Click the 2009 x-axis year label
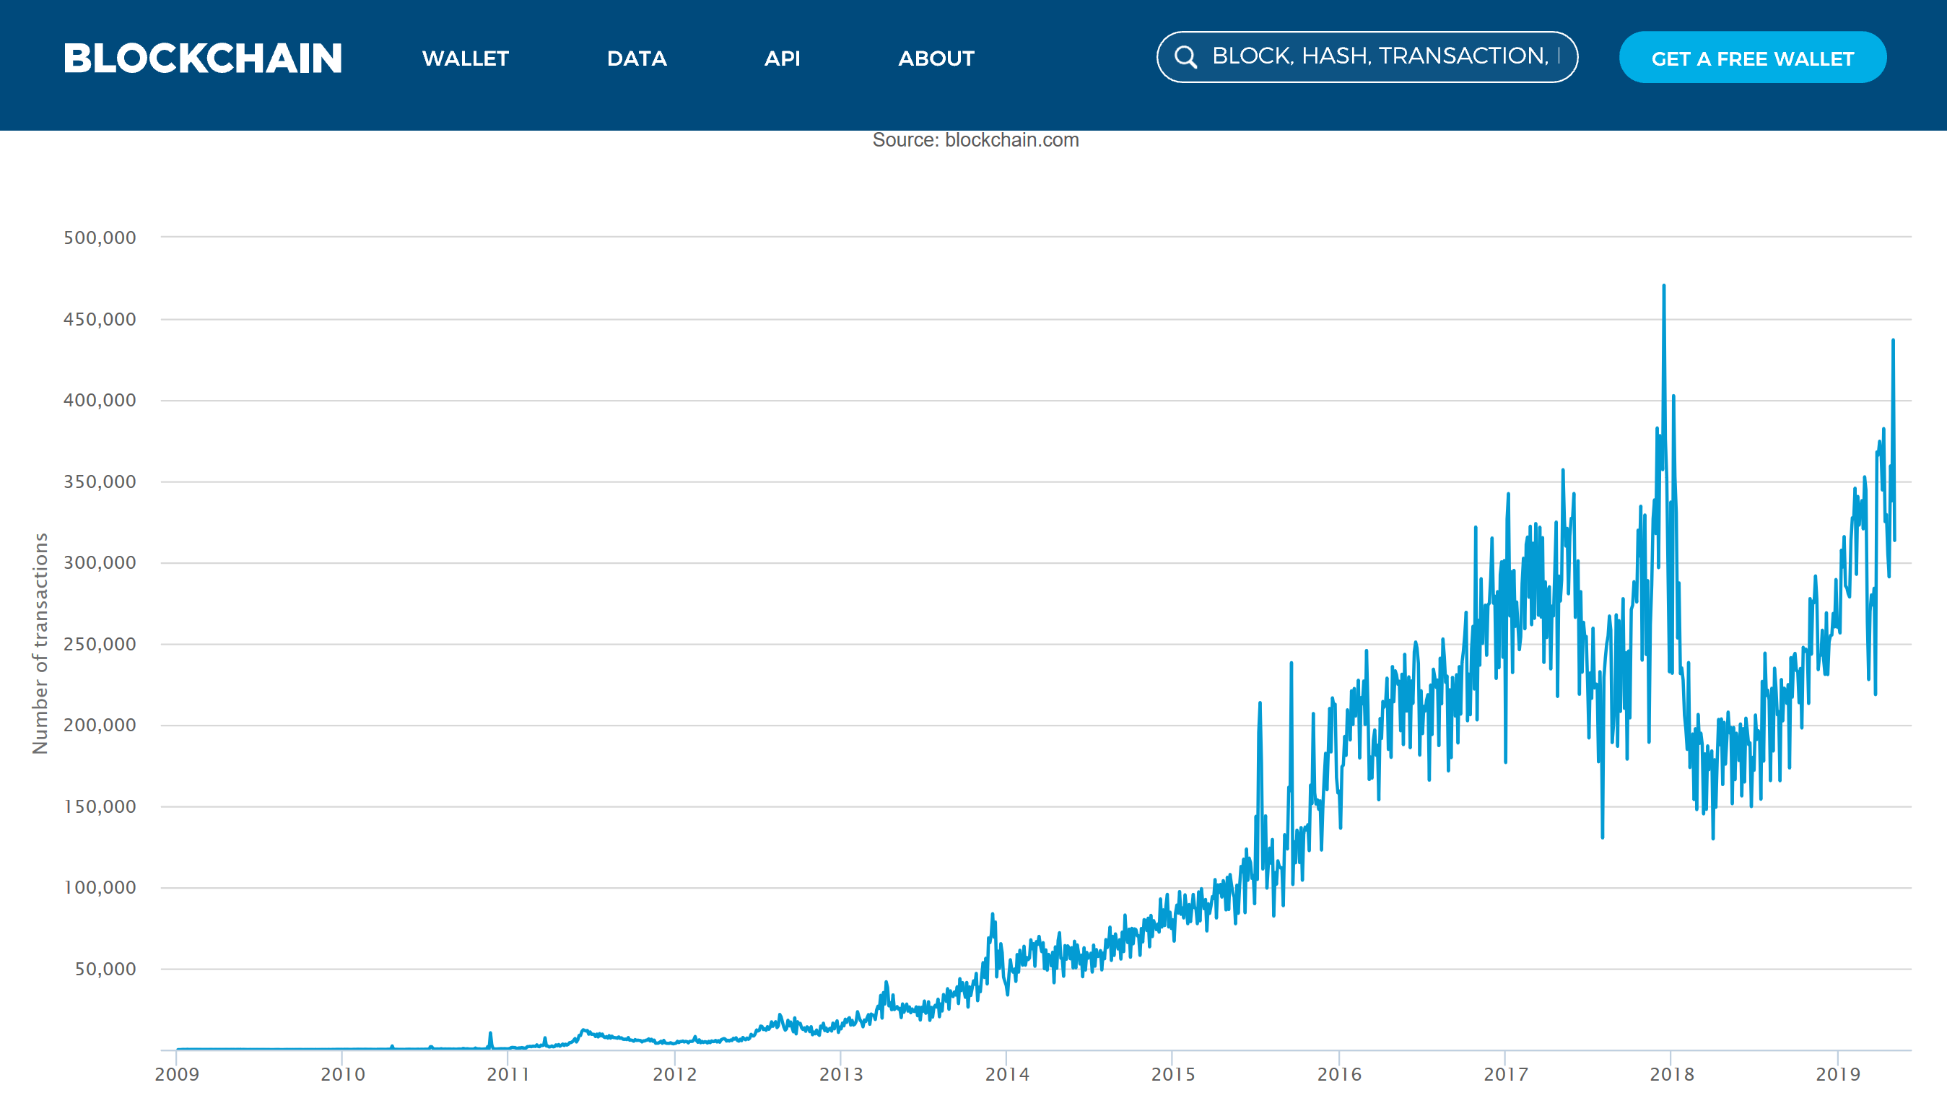 [176, 1074]
